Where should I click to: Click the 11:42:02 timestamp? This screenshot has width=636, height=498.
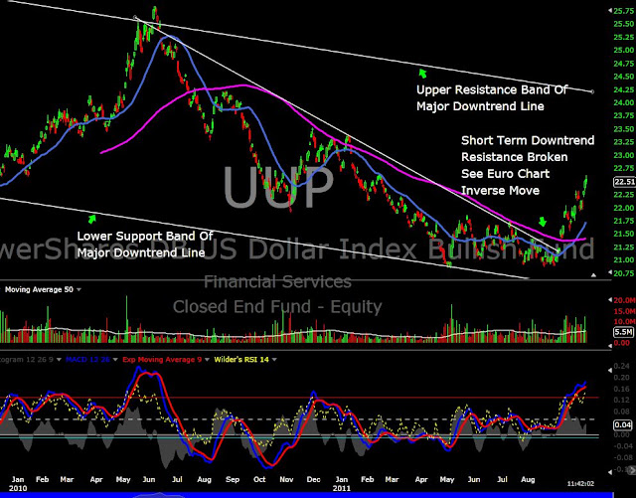pos(580,484)
